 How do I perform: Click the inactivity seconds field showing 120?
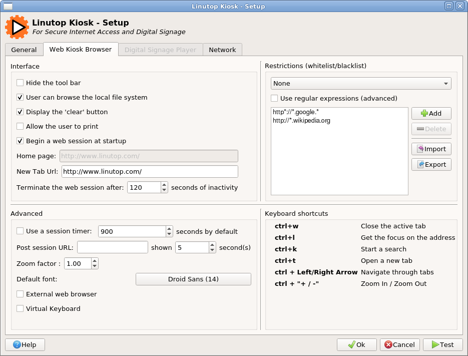click(144, 187)
